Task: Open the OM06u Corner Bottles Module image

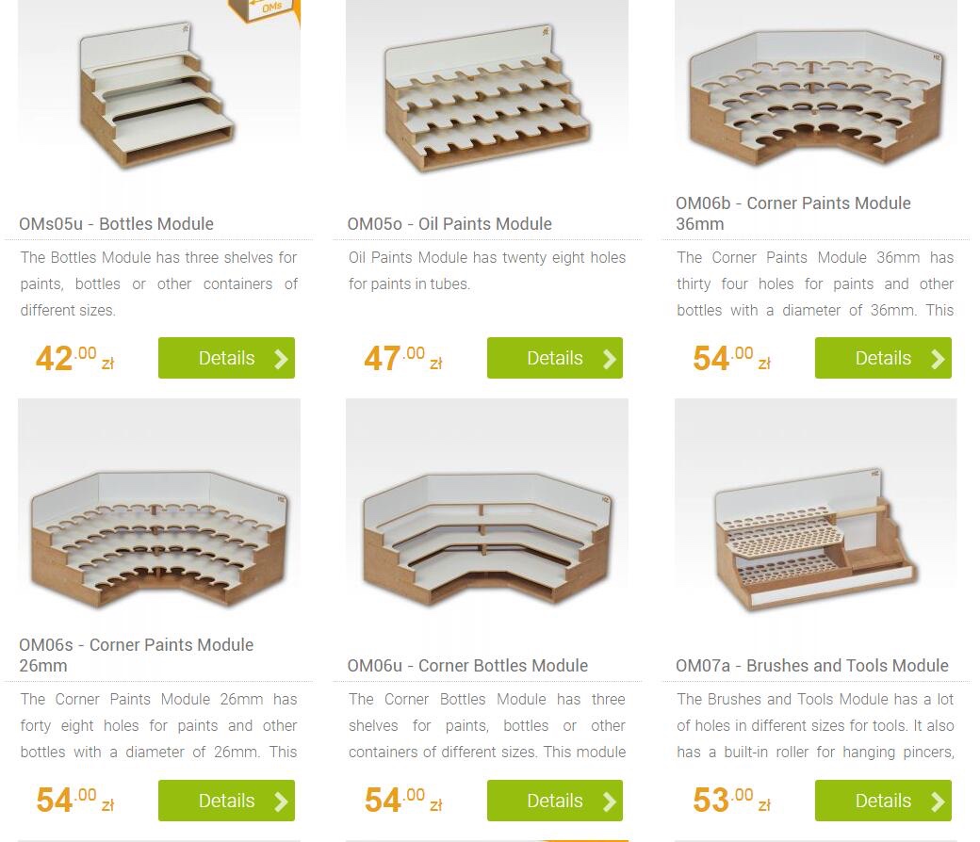Action: pos(487,511)
